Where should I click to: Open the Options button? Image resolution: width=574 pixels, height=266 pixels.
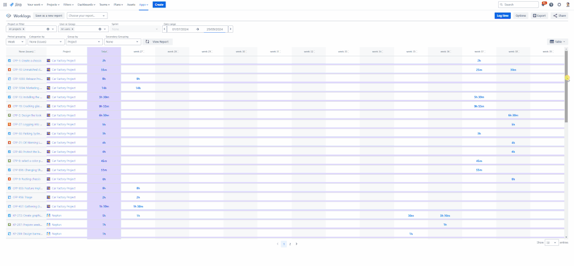[x=521, y=16]
